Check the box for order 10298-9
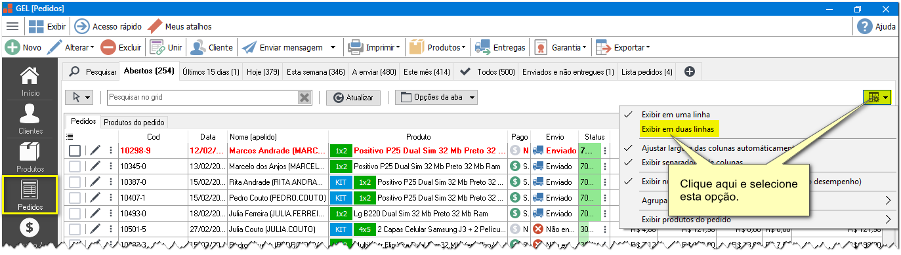This screenshot has width=901, height=255. click(x=75, y=150)
